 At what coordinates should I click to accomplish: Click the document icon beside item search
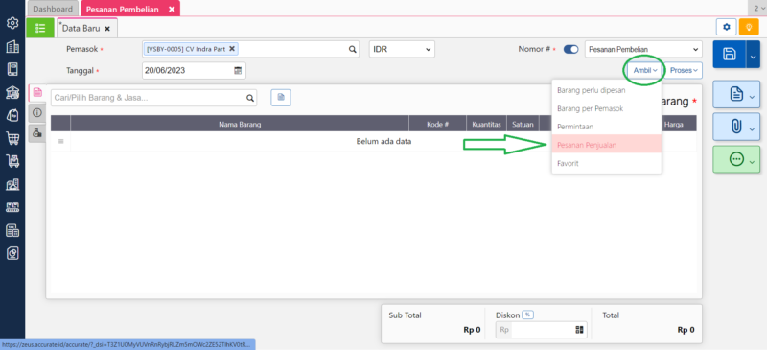click(x=281, y=98)
